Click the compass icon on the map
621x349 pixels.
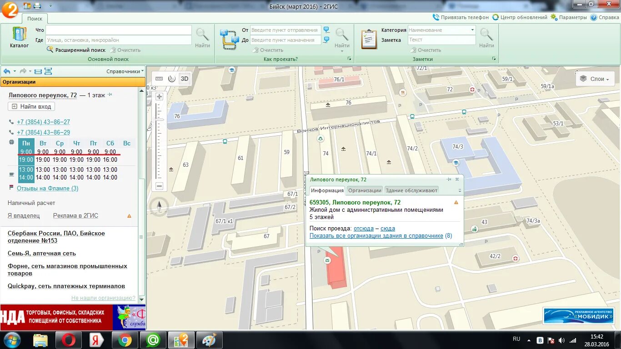[x=159, y=207]
